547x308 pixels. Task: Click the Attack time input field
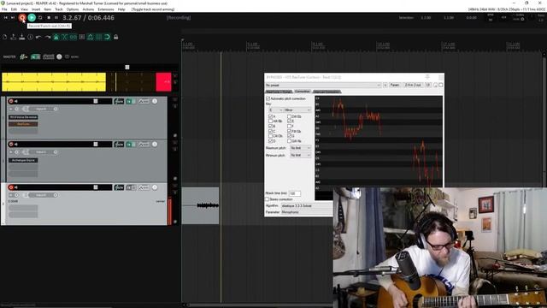tap(295, 193)
